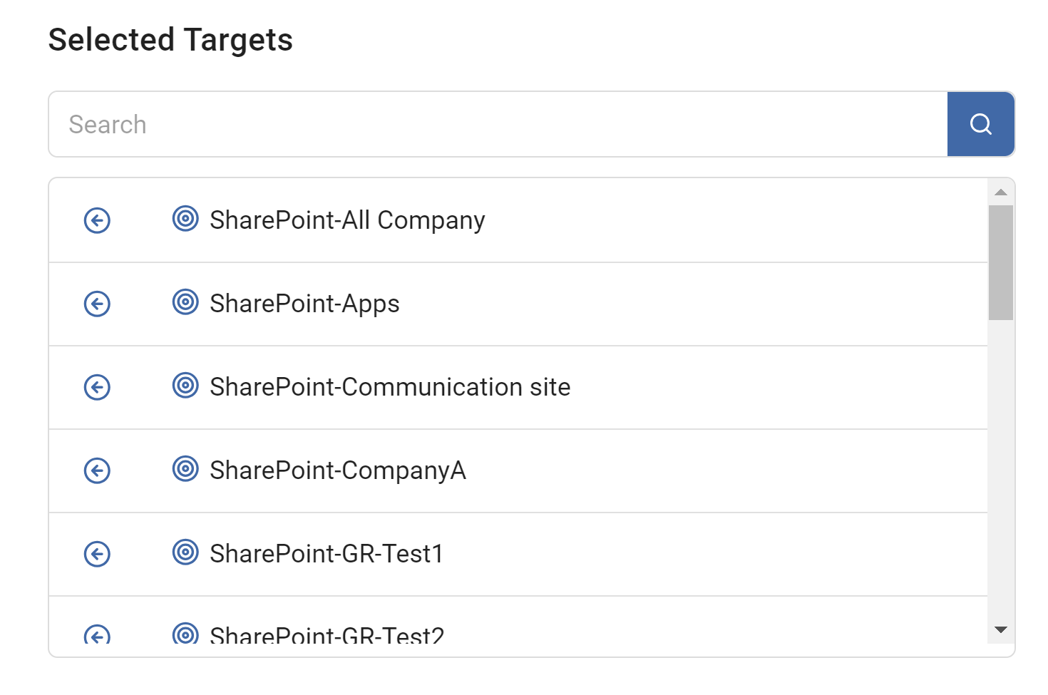The height and width of the screenshot is (695, 1048).
Task: Click the target icon of SharePoint-All Company
Action: 185,218
